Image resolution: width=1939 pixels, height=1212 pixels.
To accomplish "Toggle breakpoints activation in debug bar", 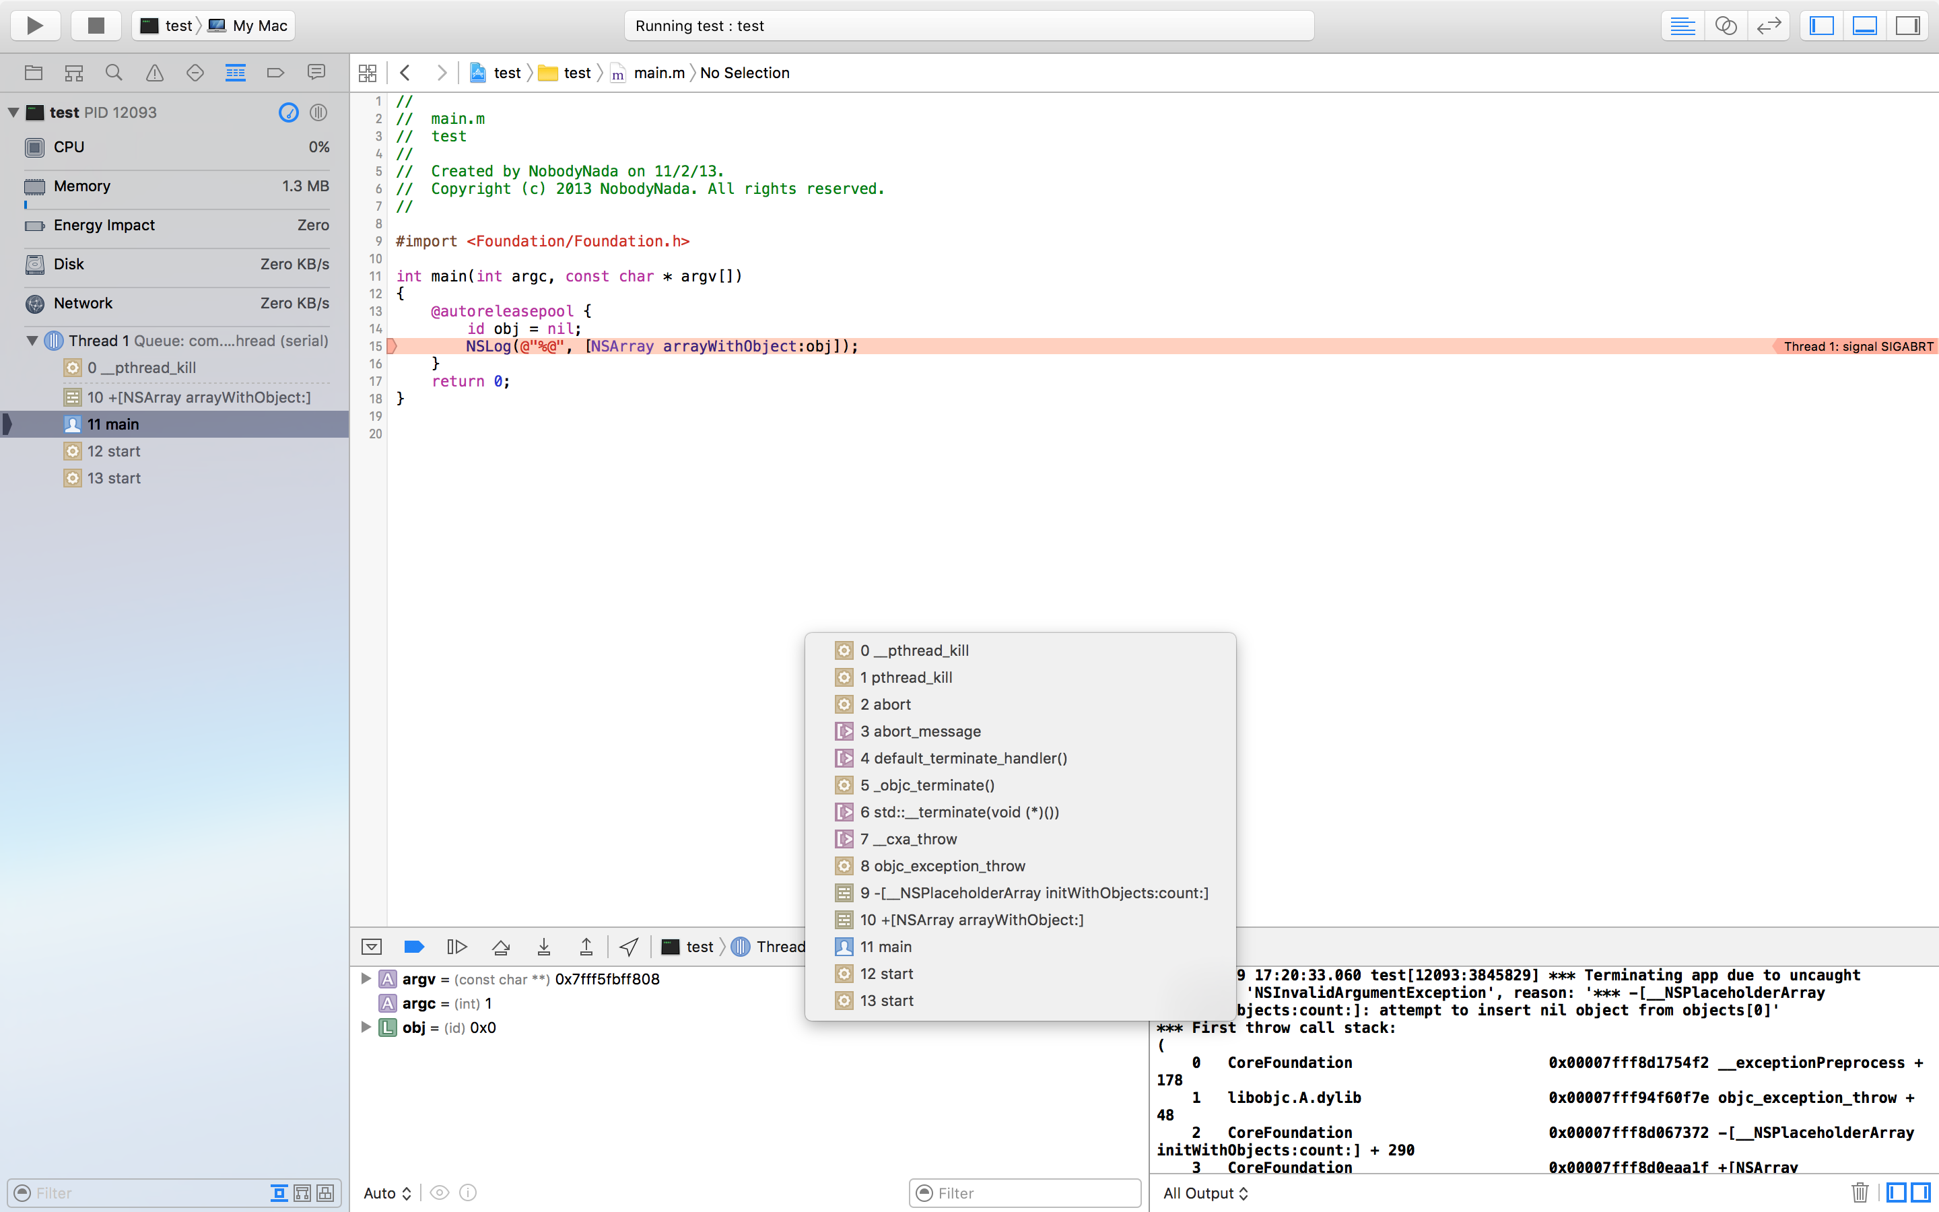I will [414, 947].
